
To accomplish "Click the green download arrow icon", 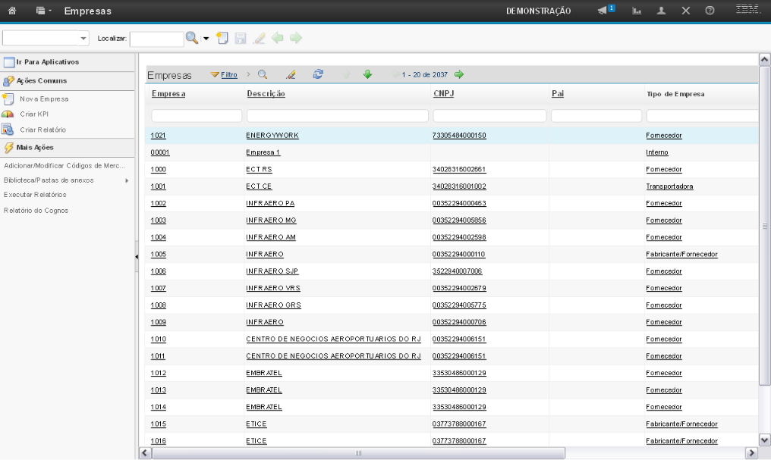I will tap(367, 74).
